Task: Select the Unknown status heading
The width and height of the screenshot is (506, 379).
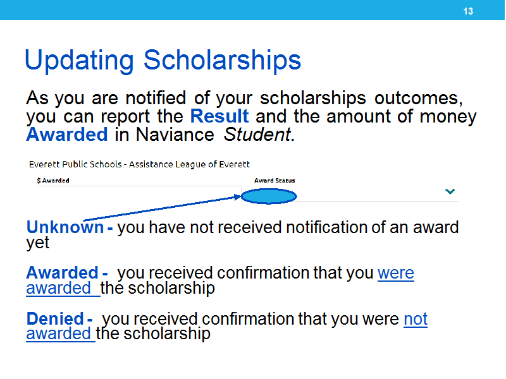Action: tap(65, 227)
